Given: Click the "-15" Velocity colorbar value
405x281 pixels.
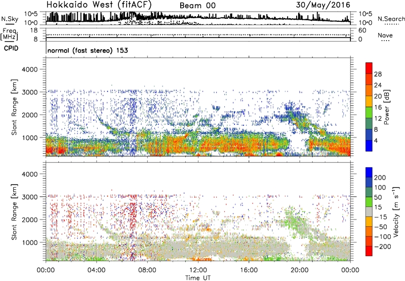Looking at the screenshot, I should pyautogui.click(x=381, y=217).
